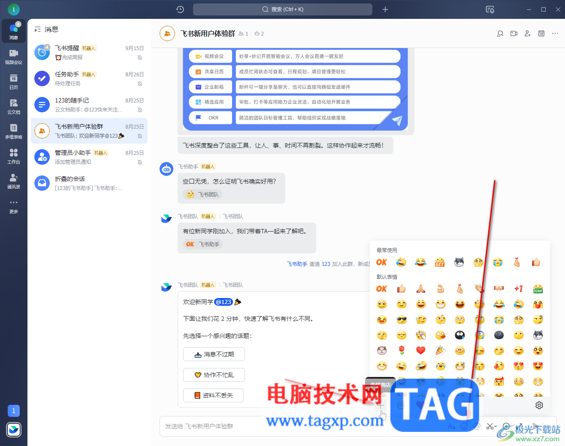The image size is (565, 446).
Task: Click the Feishu logo icon at sidebar bottom
Action: [14, 430]
